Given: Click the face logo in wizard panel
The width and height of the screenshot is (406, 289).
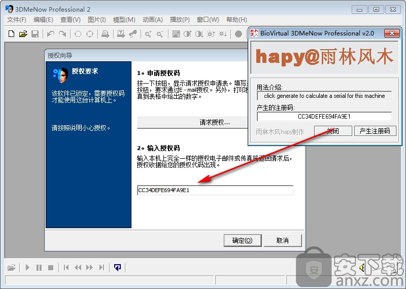Looking at the screenshot, I should point(60,76).
